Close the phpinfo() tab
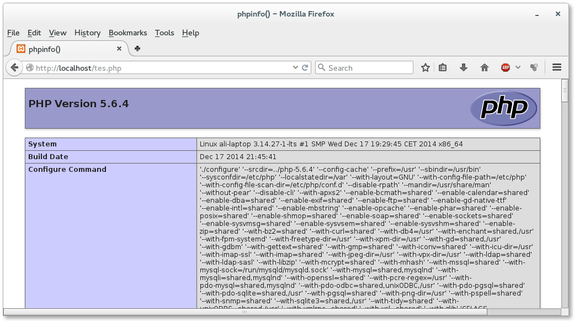Image resolution: width=574 pixels, height=321 pixels. coord(119,49)
